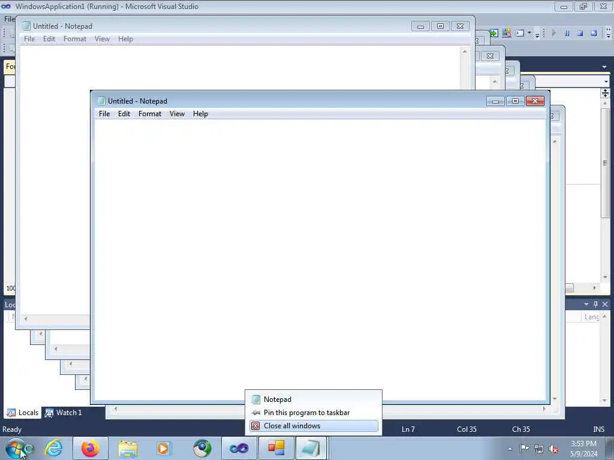Click colorful blocks icon in Visual Studio toolbar
Viewport: 614px width, 460px height.
[x=506, y=34]
